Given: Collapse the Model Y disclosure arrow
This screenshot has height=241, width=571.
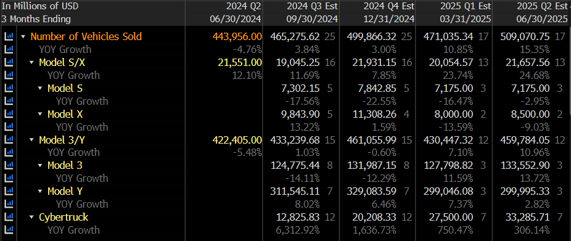Looking at the screenshot, I should 40,192.
